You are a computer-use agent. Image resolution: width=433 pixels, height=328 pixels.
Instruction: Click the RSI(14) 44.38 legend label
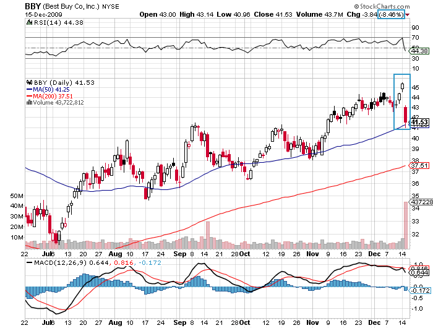[x=59, y=23]
